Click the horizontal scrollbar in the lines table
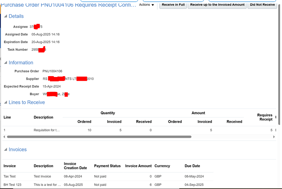282x189 pixels. coord(99,137)
